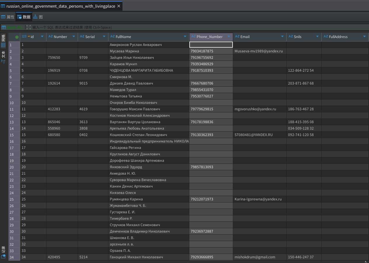Open the Phone_Number column filter dropdown
Screen dimensions: 369x263
[229, 37]
